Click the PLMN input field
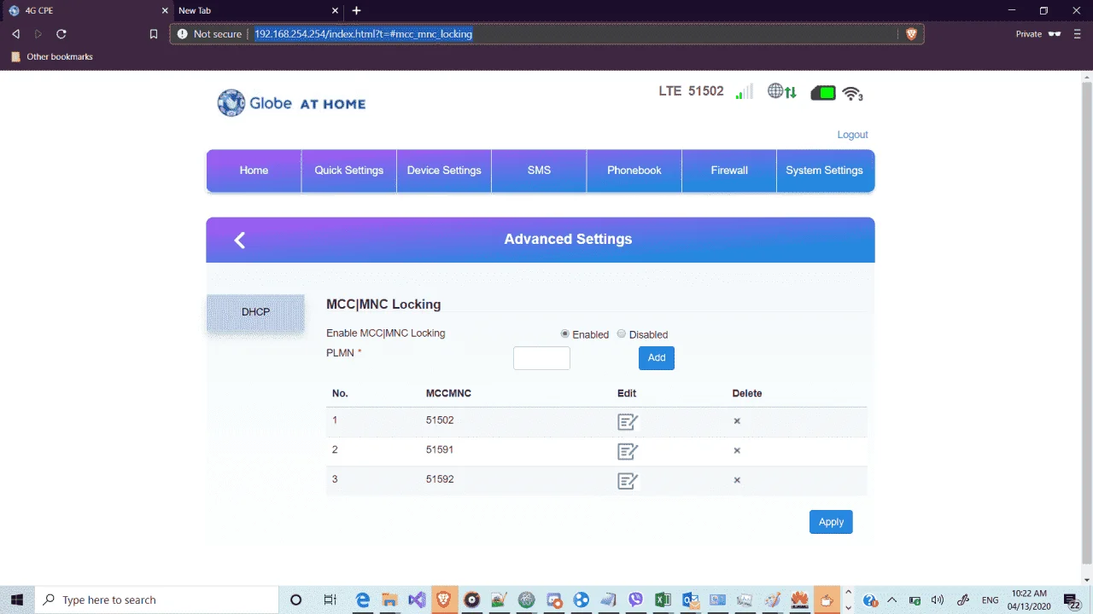Screen dimensions: 1093x614 [x=541, y=358]
